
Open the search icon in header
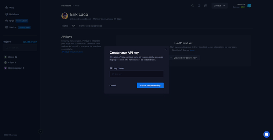tap(192, 6)
